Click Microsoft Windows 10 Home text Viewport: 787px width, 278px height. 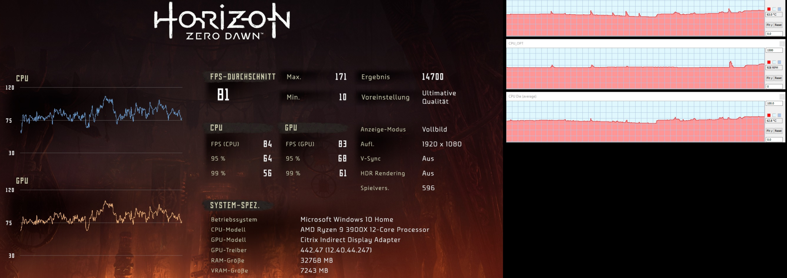(347, 220)
